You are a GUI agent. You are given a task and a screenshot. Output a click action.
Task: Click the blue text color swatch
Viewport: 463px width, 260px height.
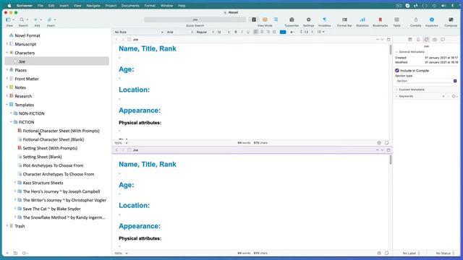point(283,32)
